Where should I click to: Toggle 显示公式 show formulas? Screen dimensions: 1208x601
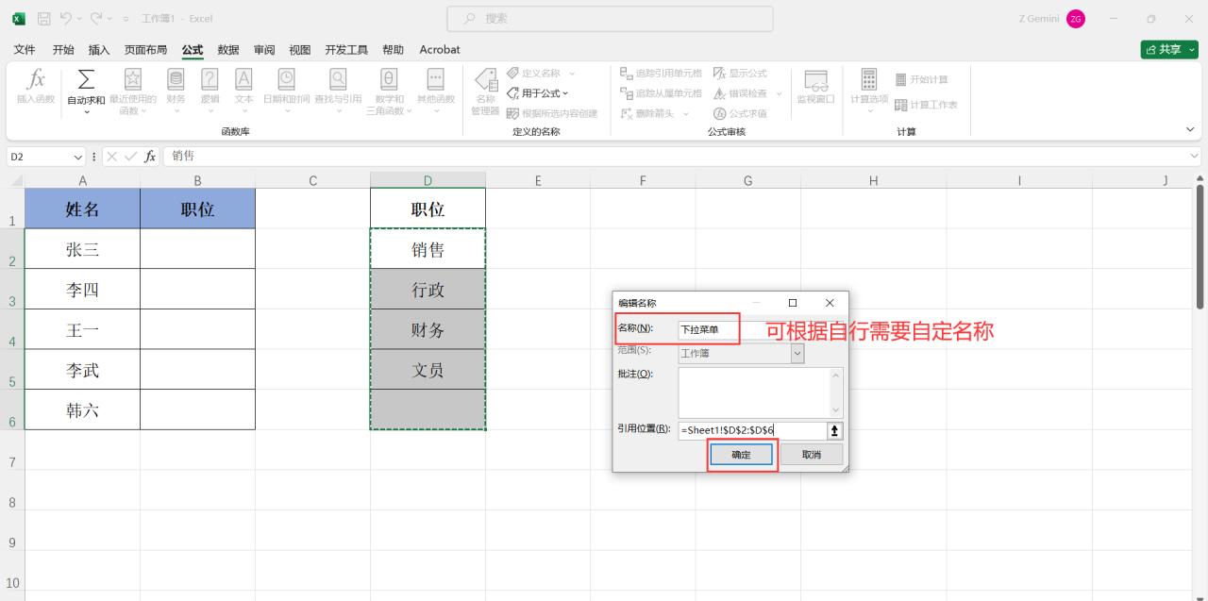tap(740, 73)
